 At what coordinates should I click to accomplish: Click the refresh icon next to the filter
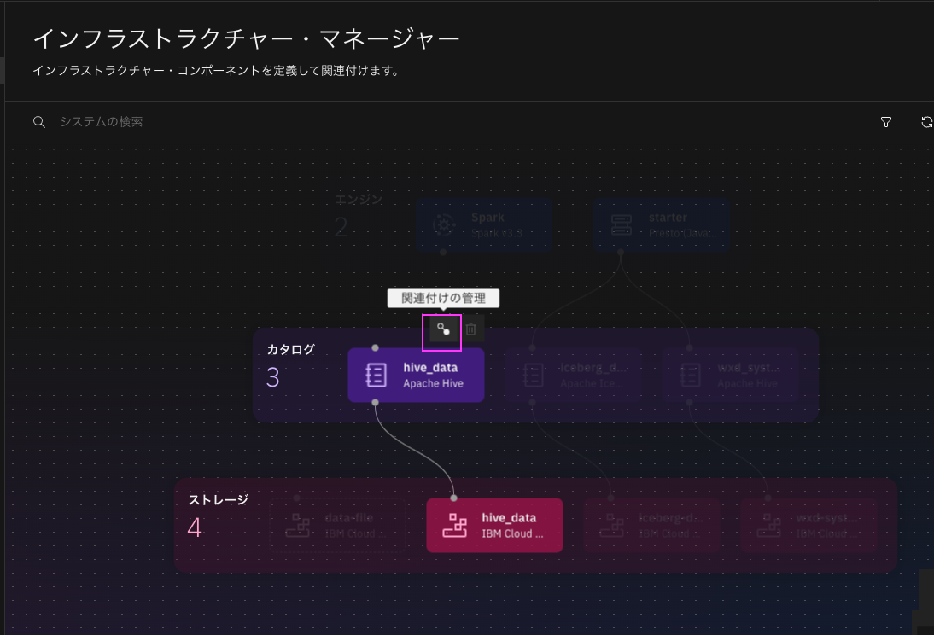(927, 122)
